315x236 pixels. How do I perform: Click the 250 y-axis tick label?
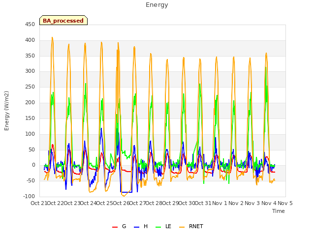30,87
